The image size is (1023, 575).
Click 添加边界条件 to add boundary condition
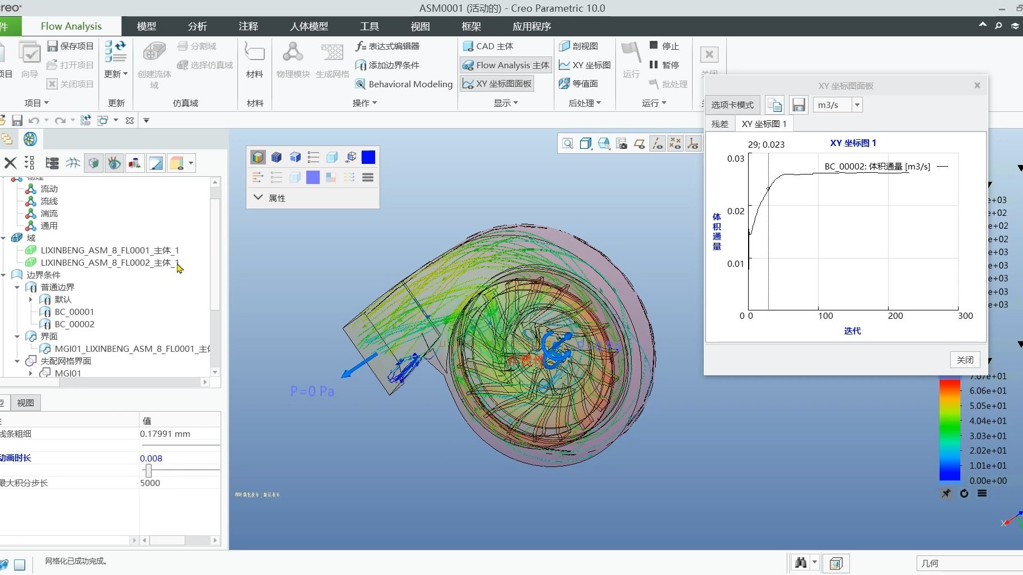(x=387, y=65)
